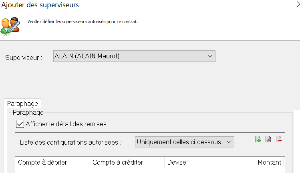Click the 'Afficher le détail des remises' label

click(x=66, y=124)
